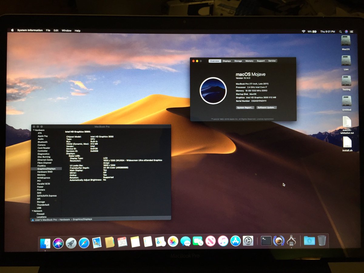Open the System Information chip icon in Dock
The height and width of the screenshot is (273, 364).
click(291, 241)
